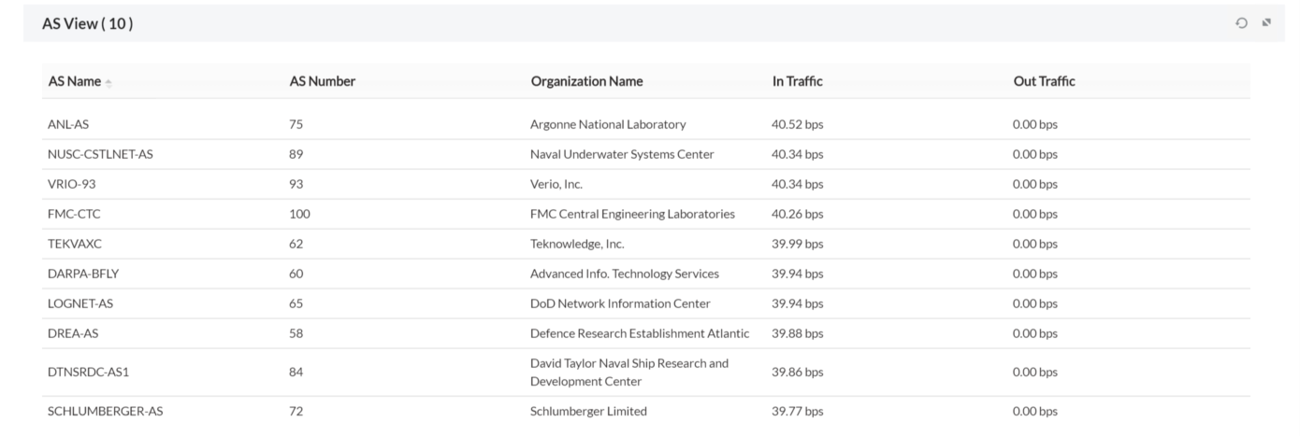Screen dimensions: 1300x436
Task: Select the TEKVAXC row
Action: pos(75,244)
